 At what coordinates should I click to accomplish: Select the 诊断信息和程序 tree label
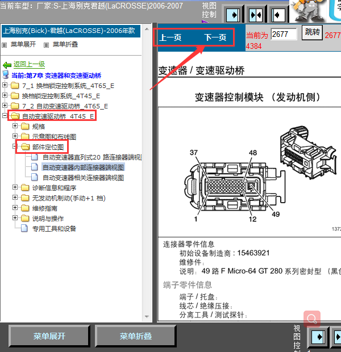(54, 188)
